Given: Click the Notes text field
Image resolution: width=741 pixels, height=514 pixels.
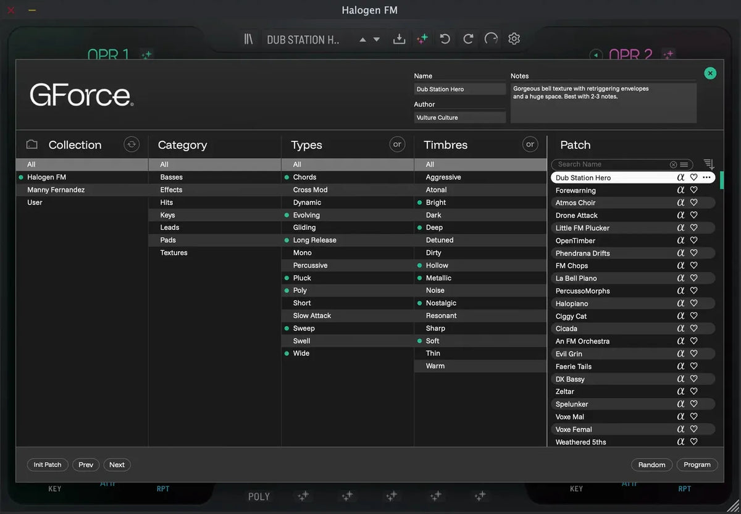Looking at the screenshot, I should pyautogui.click(x=603, y=103).
